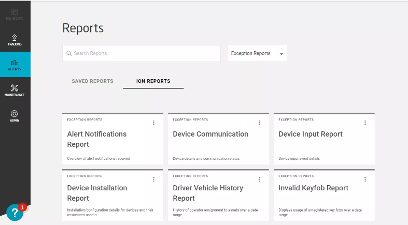Open options menu for Invalid Keyfob Report
Image resolution: width=408 pixels, height=225 pixels.
coord(365,179)
